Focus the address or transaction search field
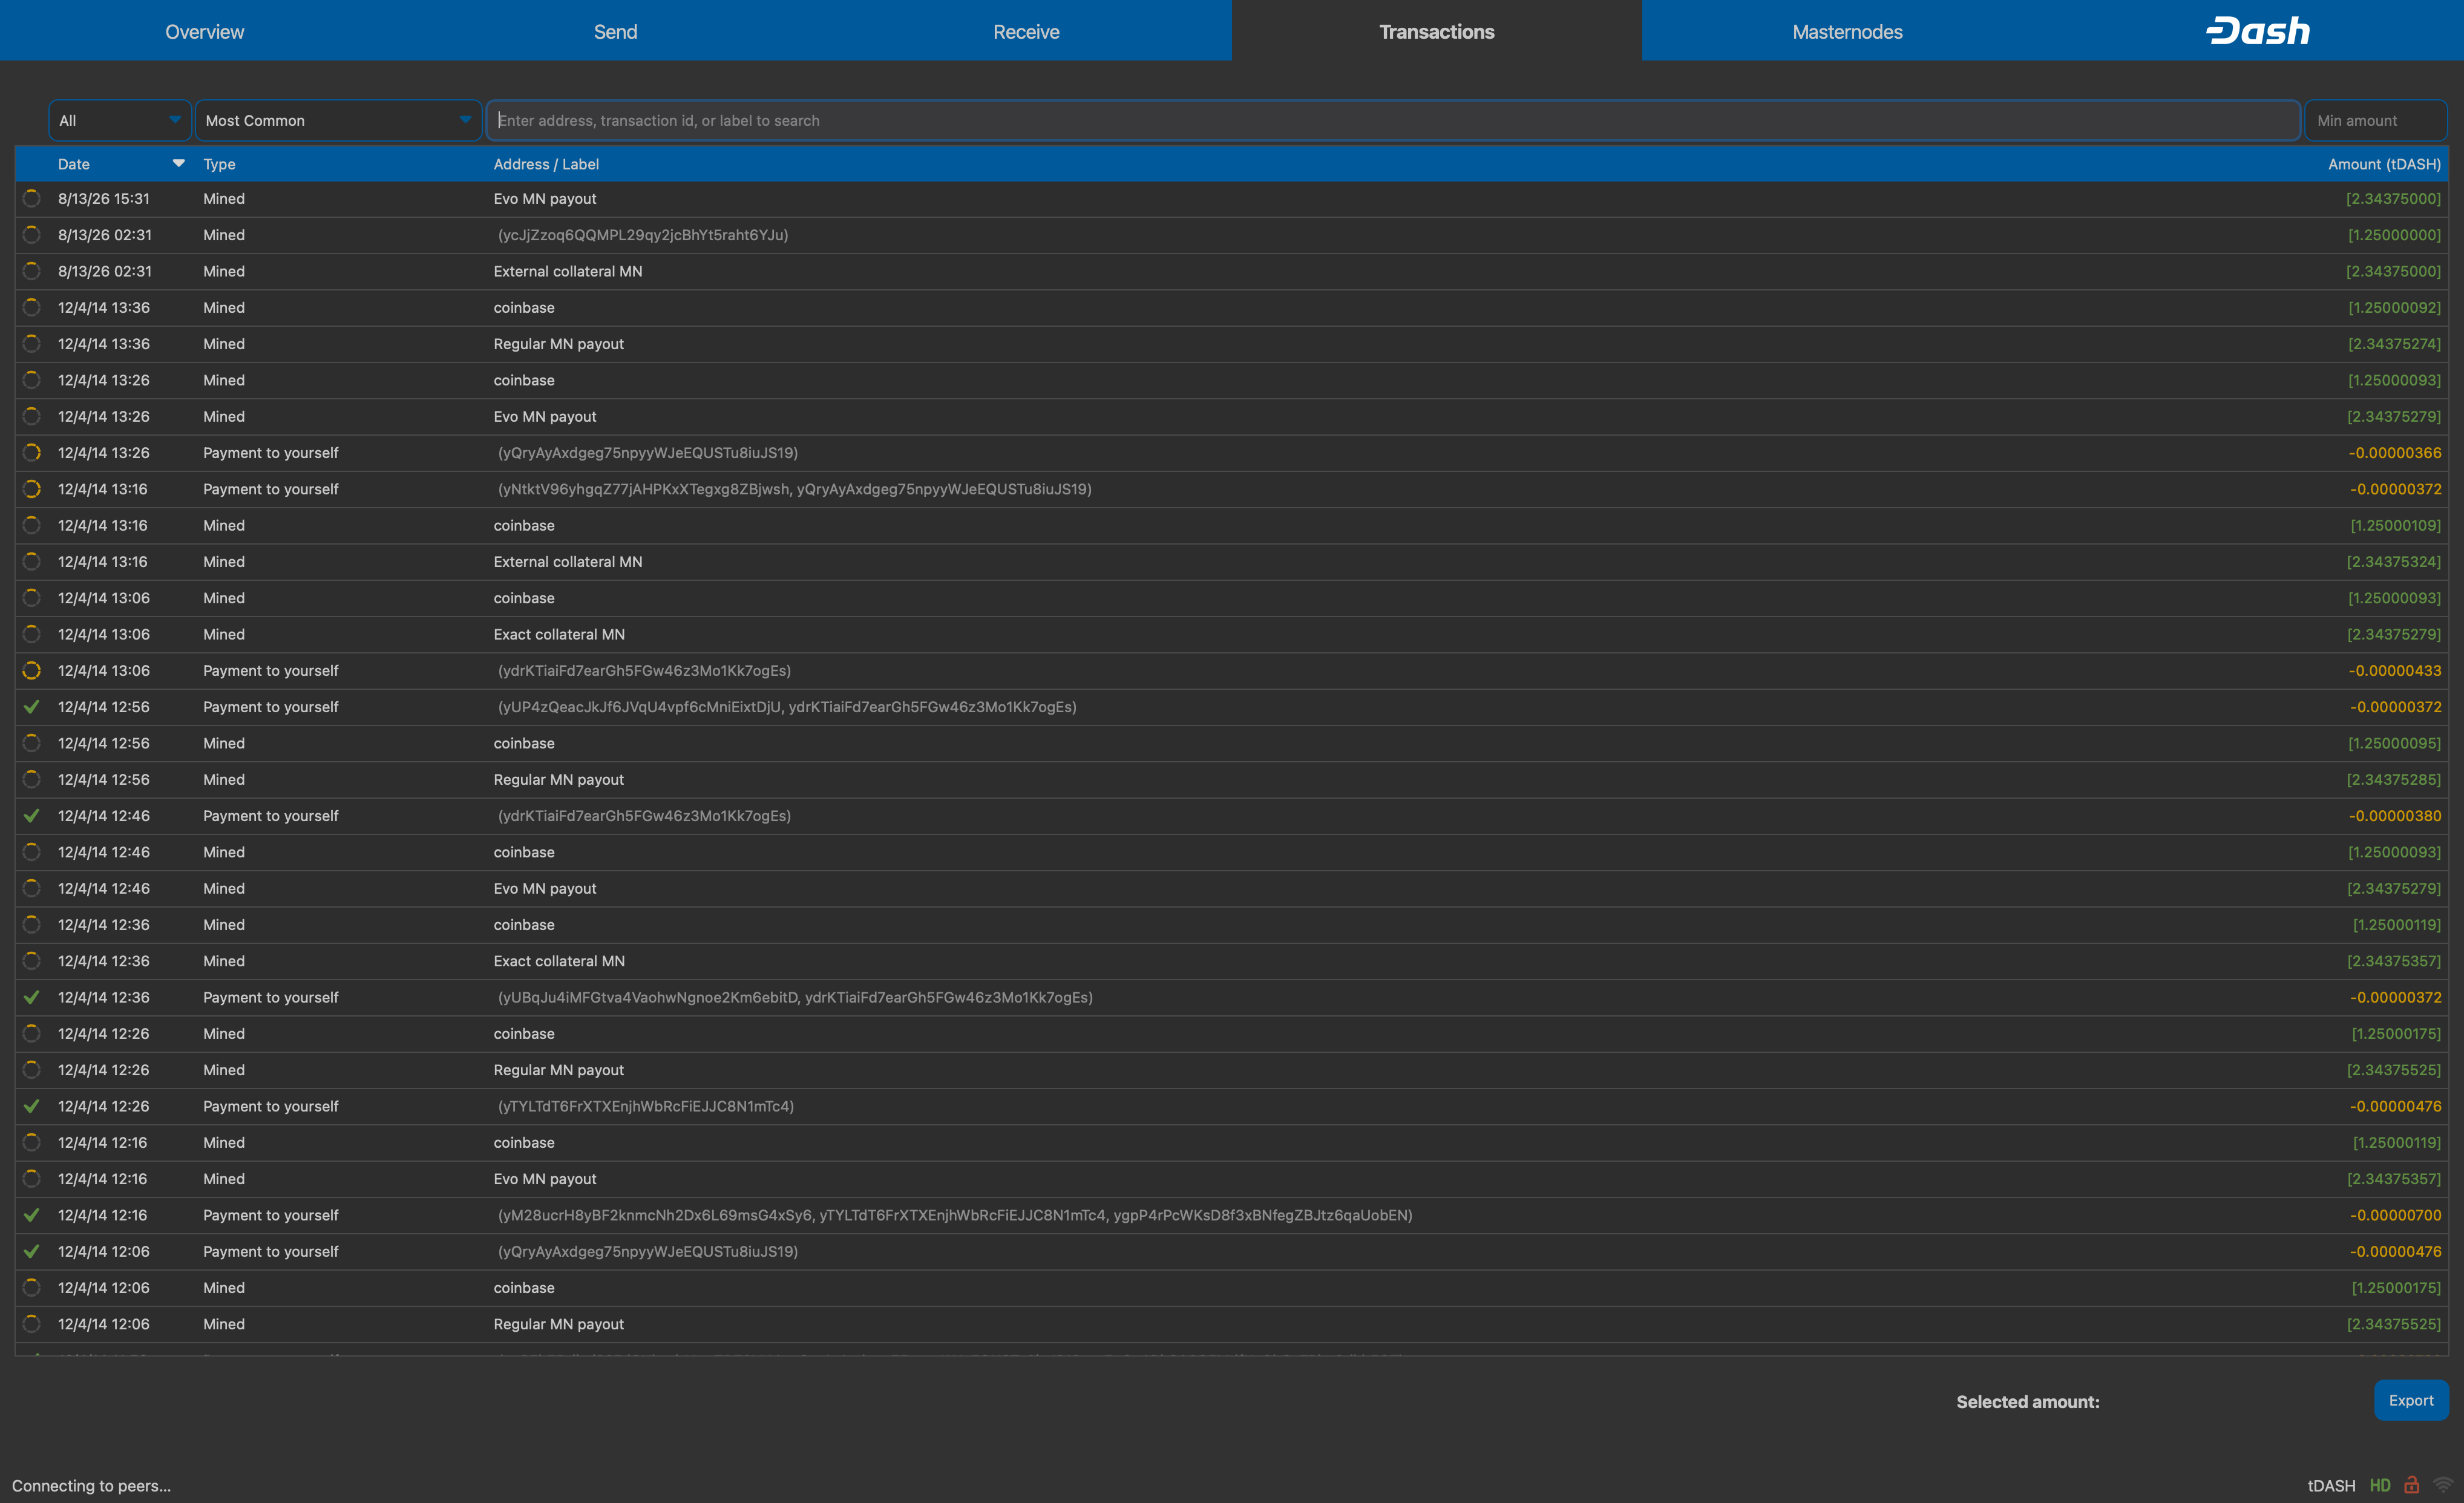Screen dimensions: 2464x1503 tap(1393, 120)
